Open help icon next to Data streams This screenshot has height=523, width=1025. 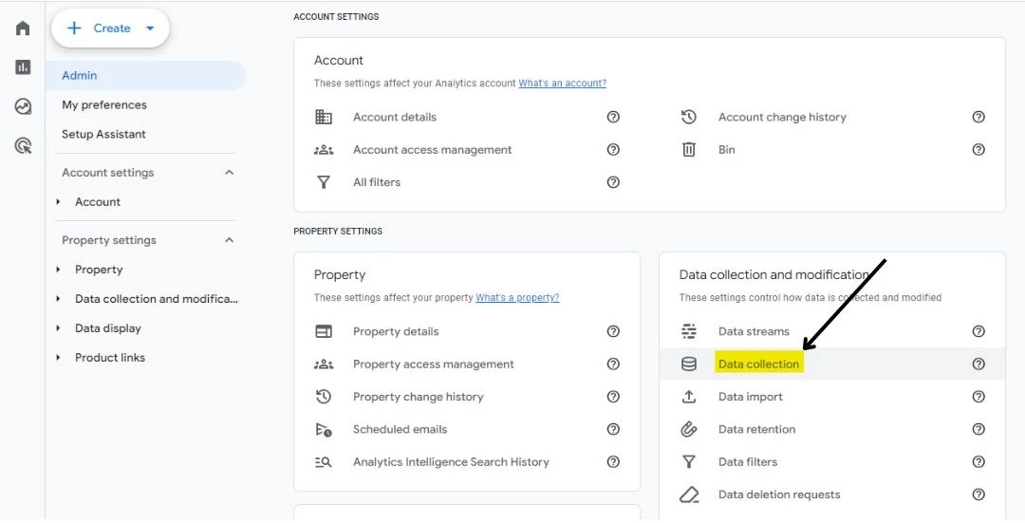coord(978,331)
